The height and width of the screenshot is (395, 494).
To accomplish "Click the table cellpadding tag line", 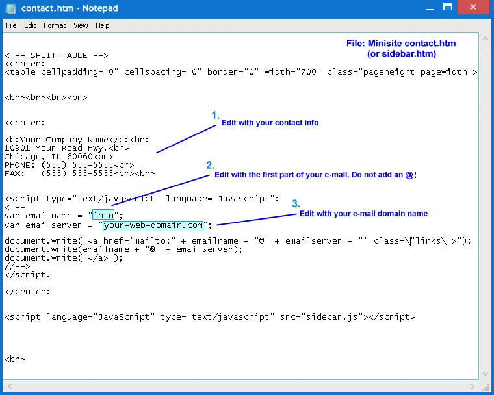I will point(241,72).
